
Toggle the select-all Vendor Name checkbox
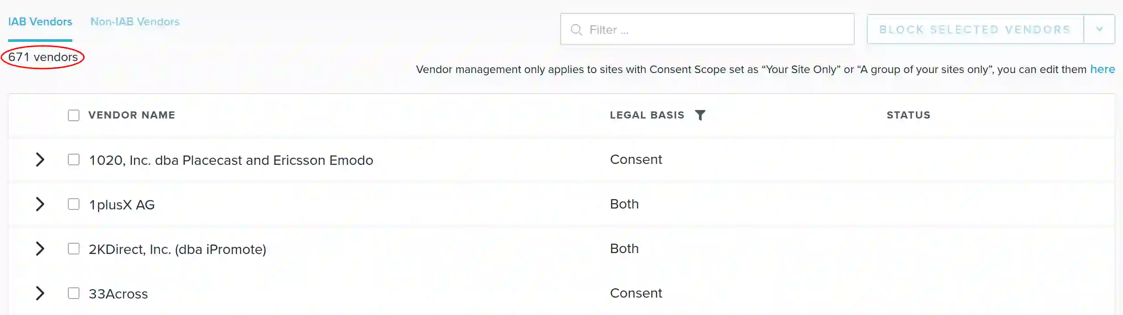coord(74,115)
